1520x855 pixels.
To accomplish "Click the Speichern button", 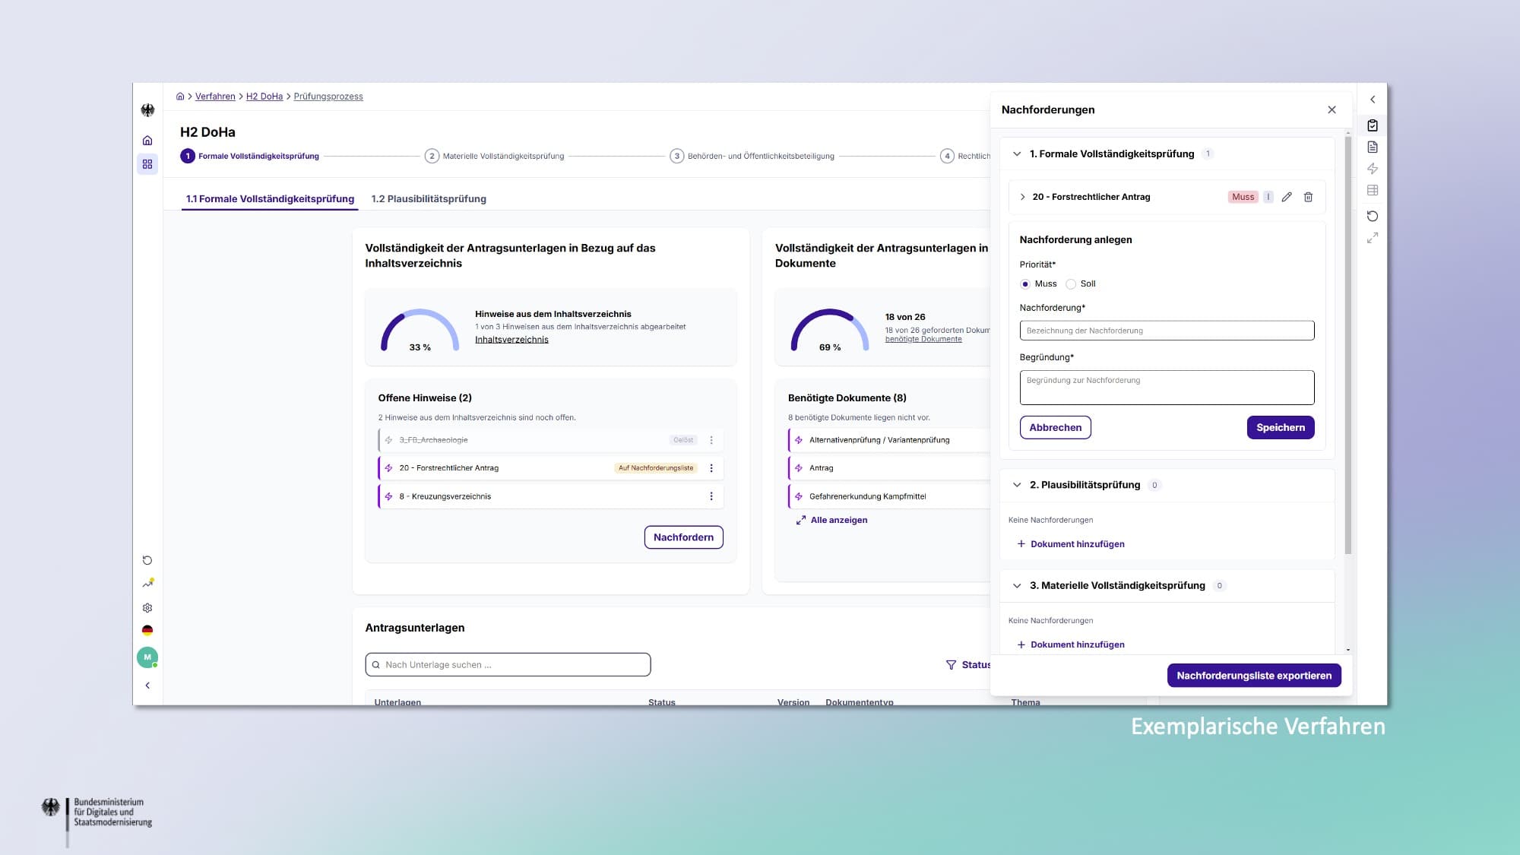I will (1280, 428).
